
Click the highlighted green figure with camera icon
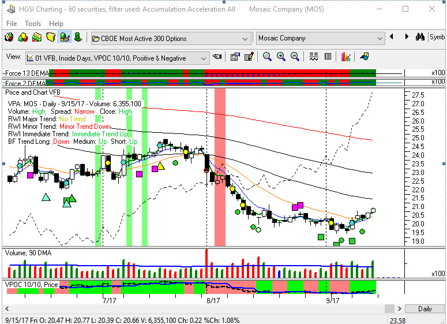tap(65, 38)
